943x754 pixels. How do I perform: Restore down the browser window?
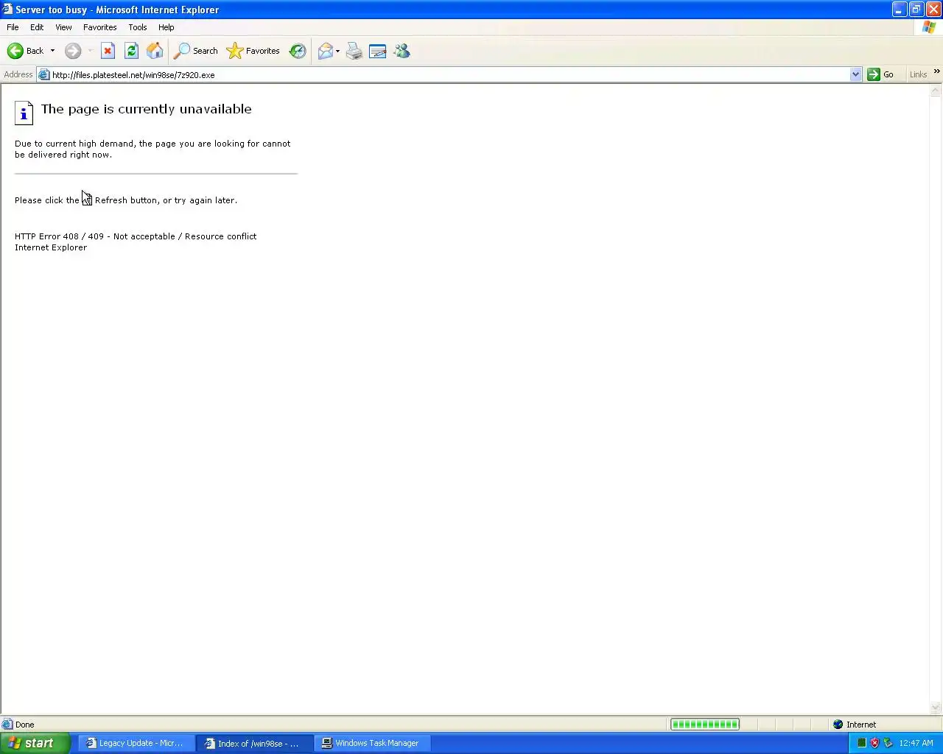916,10
